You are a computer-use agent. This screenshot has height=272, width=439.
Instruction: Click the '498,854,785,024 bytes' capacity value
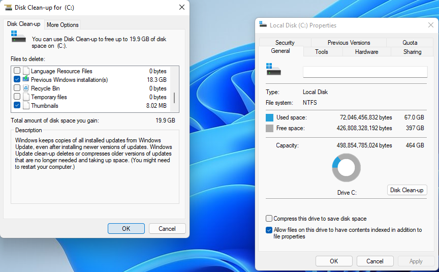[x=364, y=146]
